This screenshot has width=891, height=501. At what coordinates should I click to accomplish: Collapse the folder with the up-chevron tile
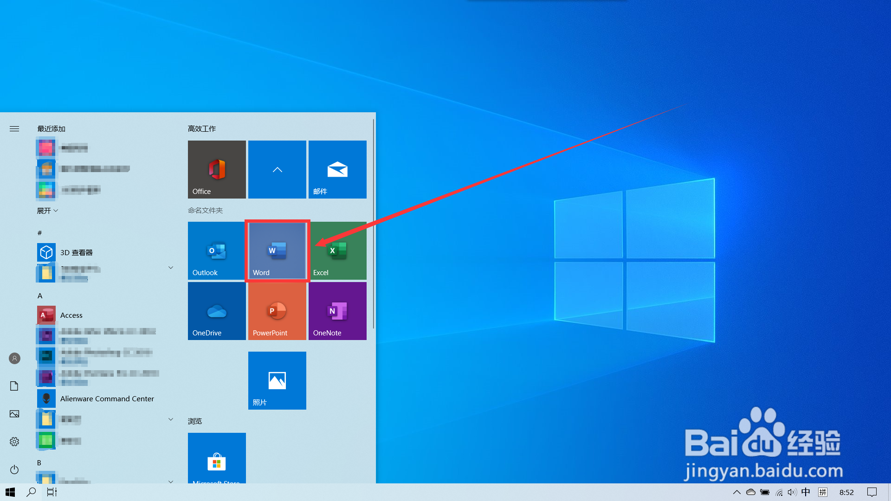pos(277,169)
